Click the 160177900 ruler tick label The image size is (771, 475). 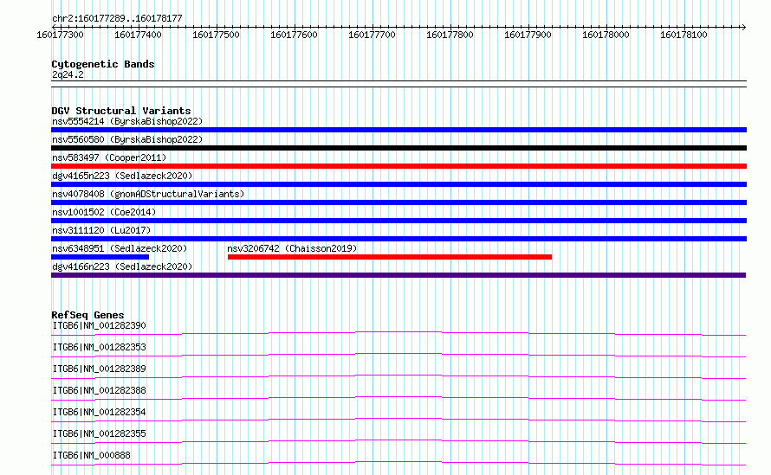[x=528, y=35]
